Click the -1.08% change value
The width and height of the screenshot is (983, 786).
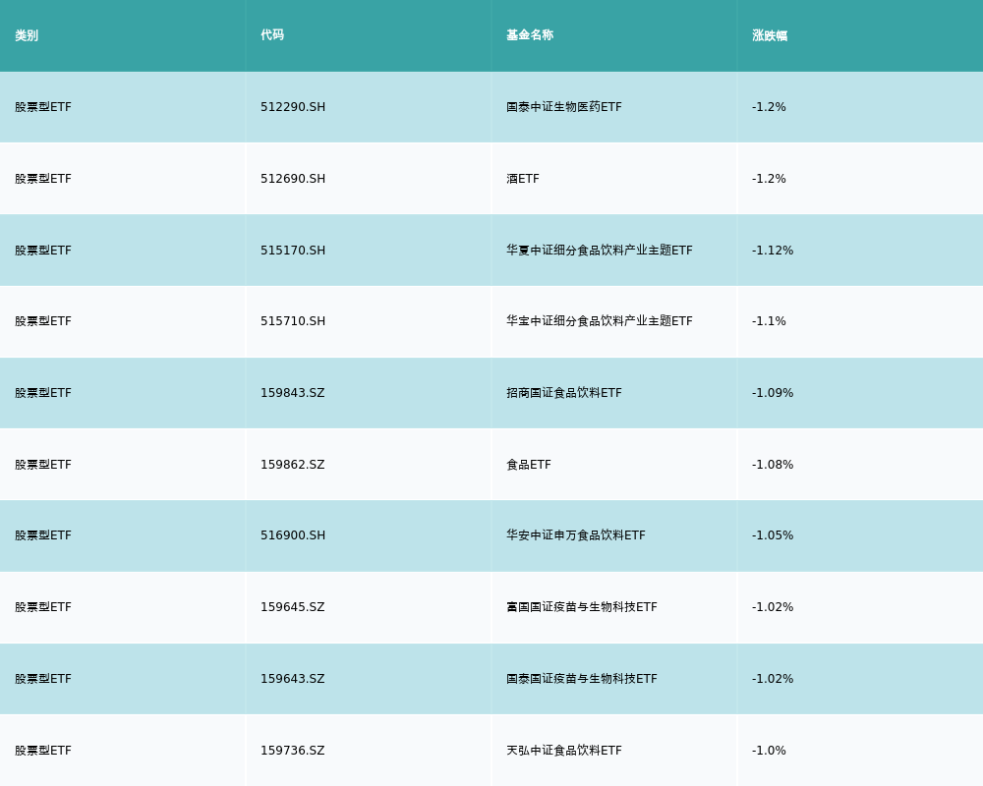click(x=773, y=465)
